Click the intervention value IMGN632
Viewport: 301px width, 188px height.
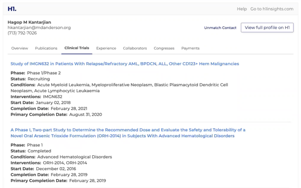point(53,97)
